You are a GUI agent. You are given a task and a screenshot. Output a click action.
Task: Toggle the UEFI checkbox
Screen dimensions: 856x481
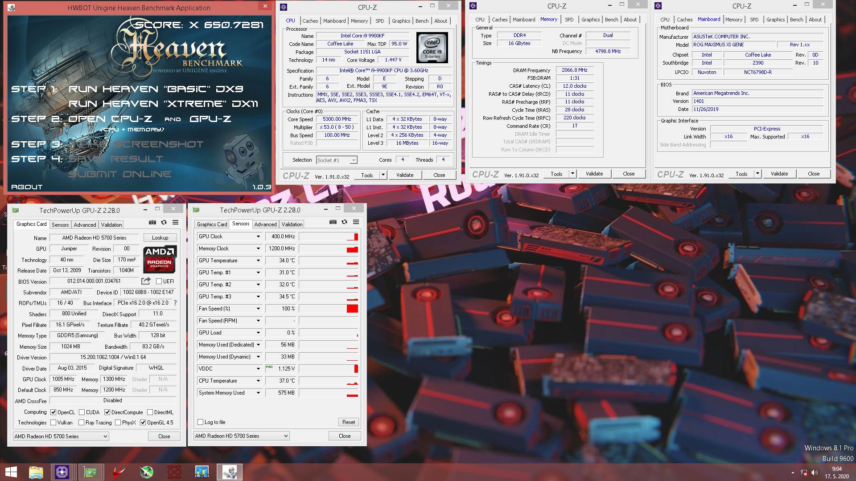[159, 281]
